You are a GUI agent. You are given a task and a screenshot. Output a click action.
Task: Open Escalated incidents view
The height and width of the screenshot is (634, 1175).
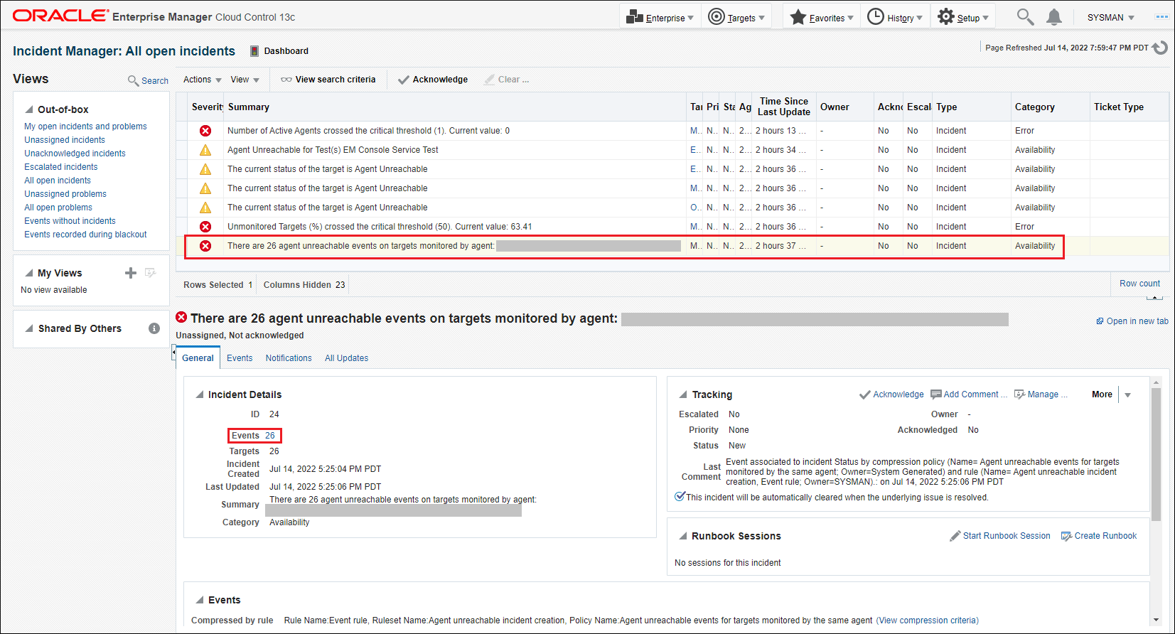click(61, 167)
